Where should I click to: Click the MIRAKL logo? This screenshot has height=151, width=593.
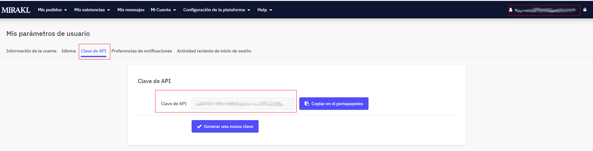[x=16, y=10]
